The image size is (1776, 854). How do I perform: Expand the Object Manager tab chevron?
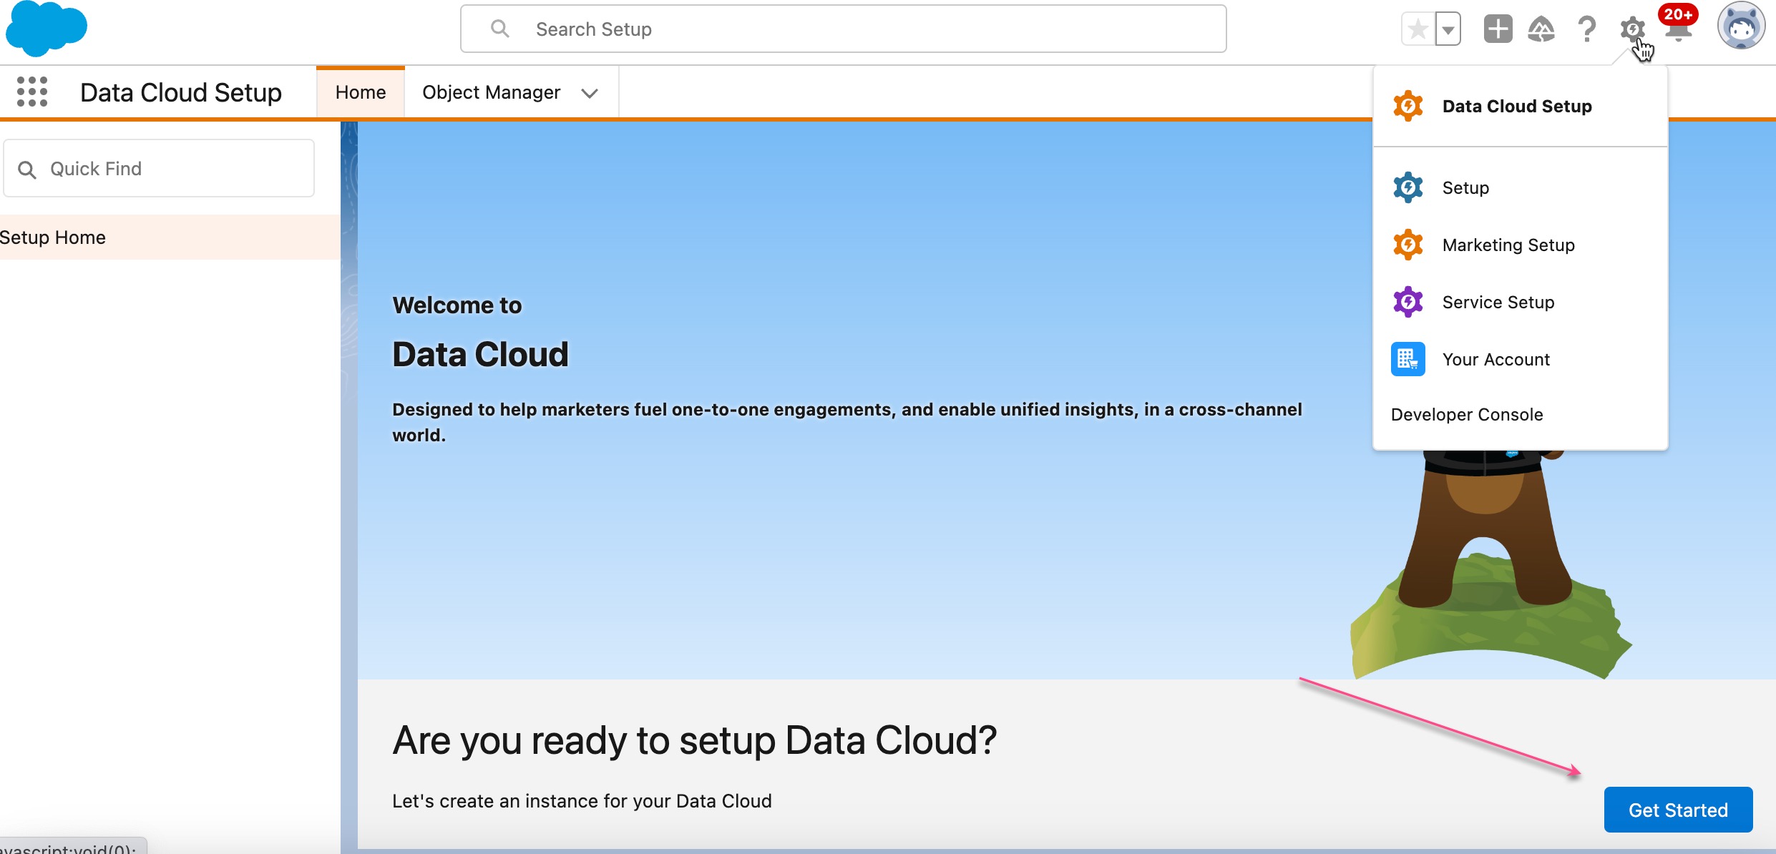click(590, 93)
